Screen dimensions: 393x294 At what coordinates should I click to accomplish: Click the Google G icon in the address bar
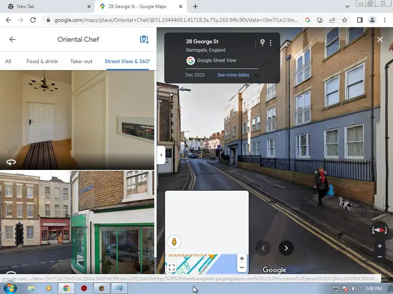pos(307,20)
